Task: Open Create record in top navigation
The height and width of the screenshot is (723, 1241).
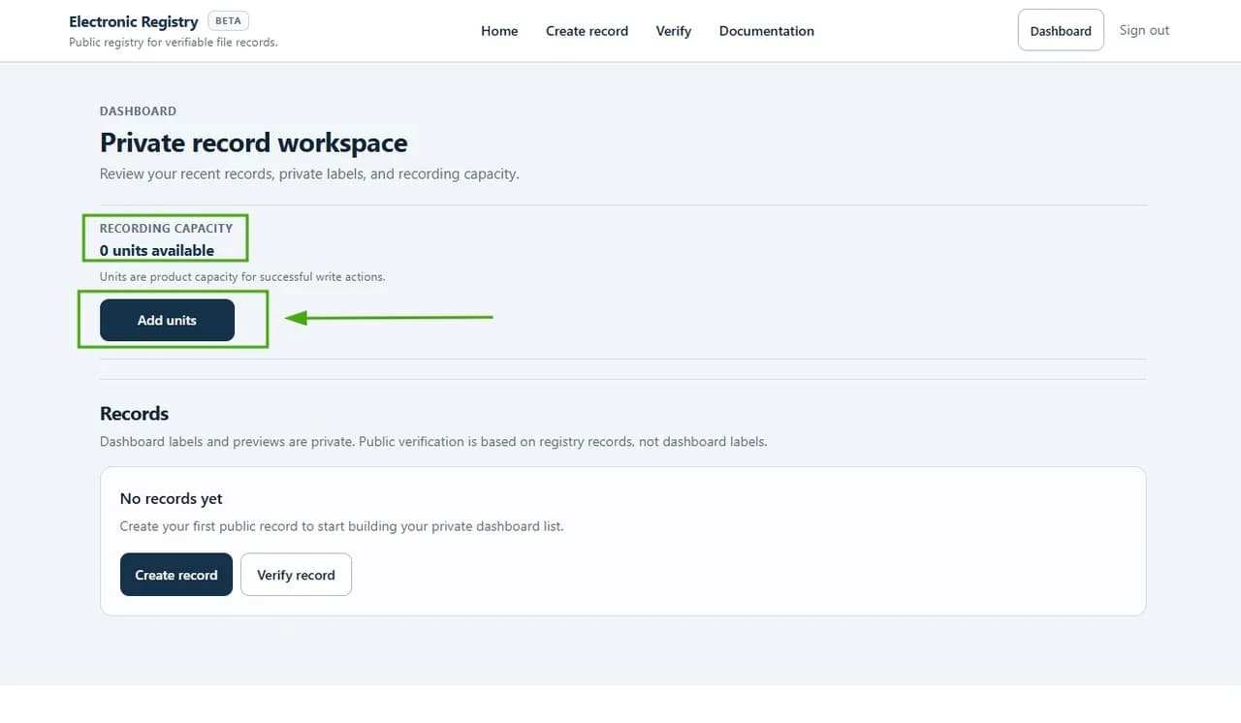Action: (587, 31)
